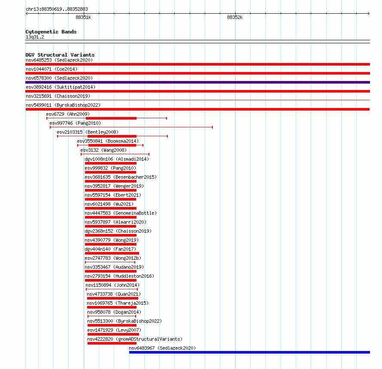382x369 pixels.
Task: Click the thin red line under nsv3215691
Action: pyautogui.click(x=197, y=100)
